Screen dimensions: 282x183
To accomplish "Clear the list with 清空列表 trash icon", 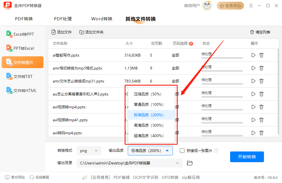I will coord(252,32).
